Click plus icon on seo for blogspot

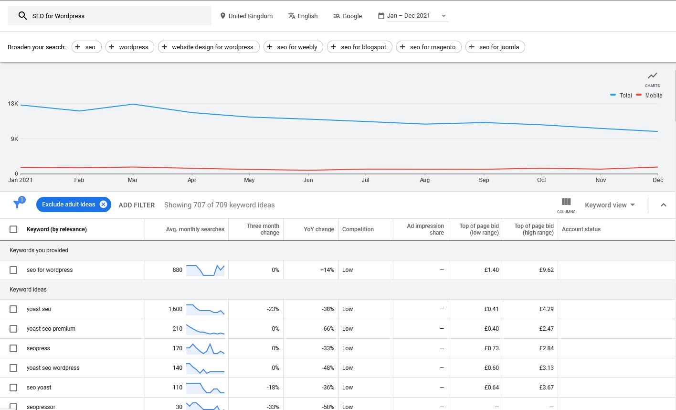pos(333,47)
